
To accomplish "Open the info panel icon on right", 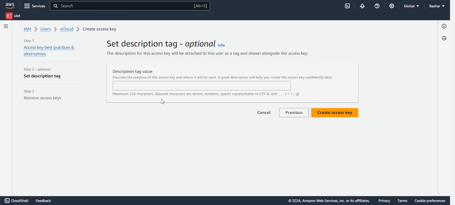I will tap(444, 26).
